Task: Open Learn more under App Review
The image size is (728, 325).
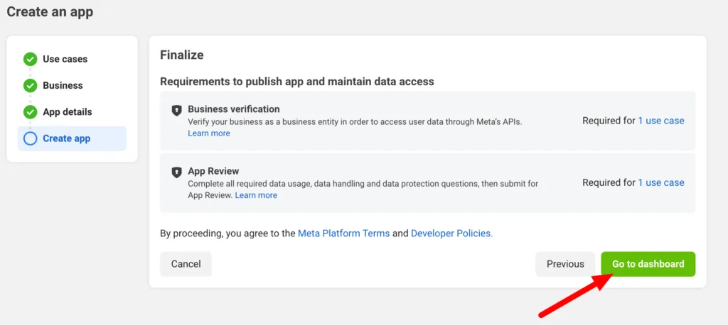Action: 256,196
